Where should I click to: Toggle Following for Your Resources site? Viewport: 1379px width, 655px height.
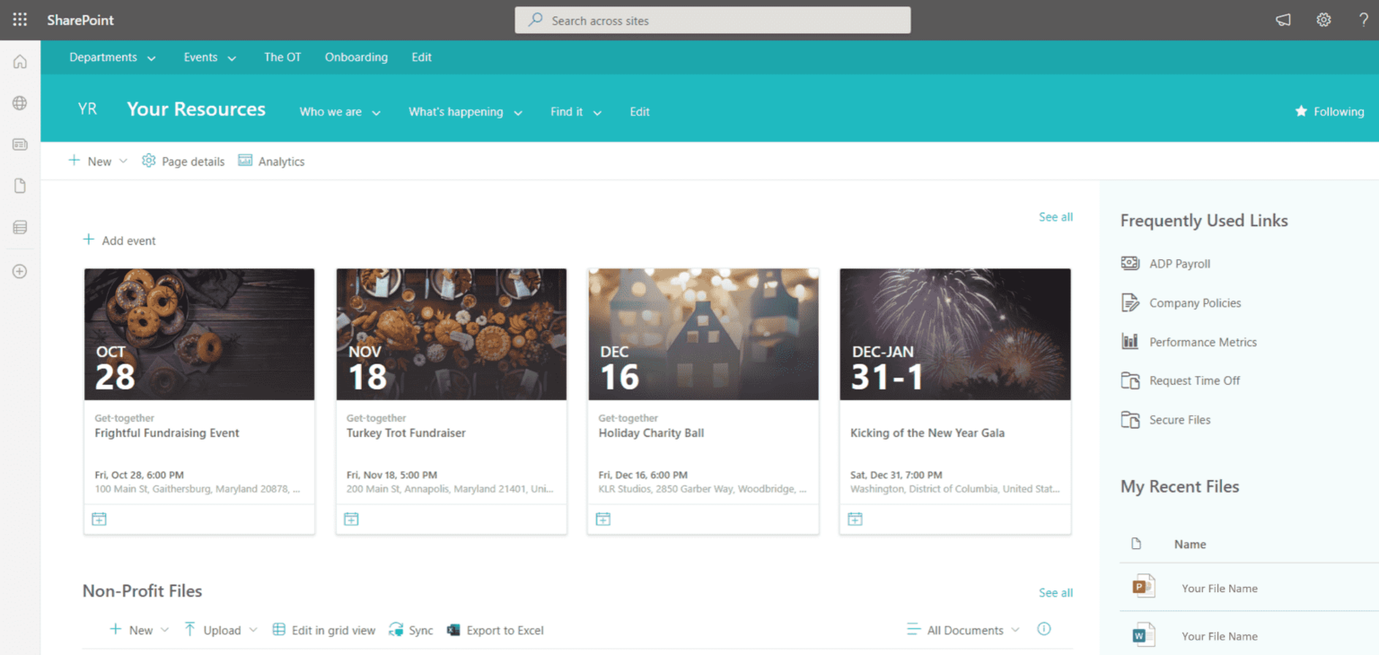pos(1329,111)
